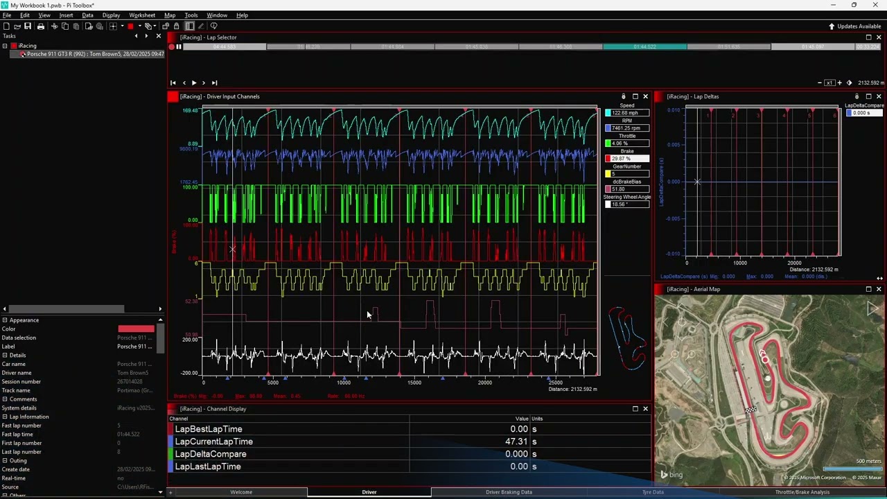Click the Updates Available arrow icon

(x=832, y=26)
